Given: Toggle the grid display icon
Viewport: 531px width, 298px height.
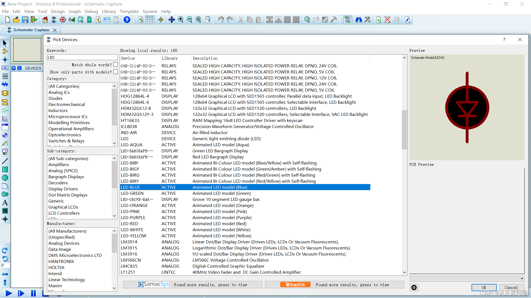Looking at the screenshot, I should click(150, 20).
